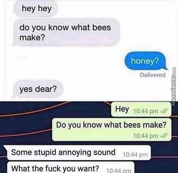
Task: Click the read checkmarks on "Hey" message
Action: click(164, 111)
